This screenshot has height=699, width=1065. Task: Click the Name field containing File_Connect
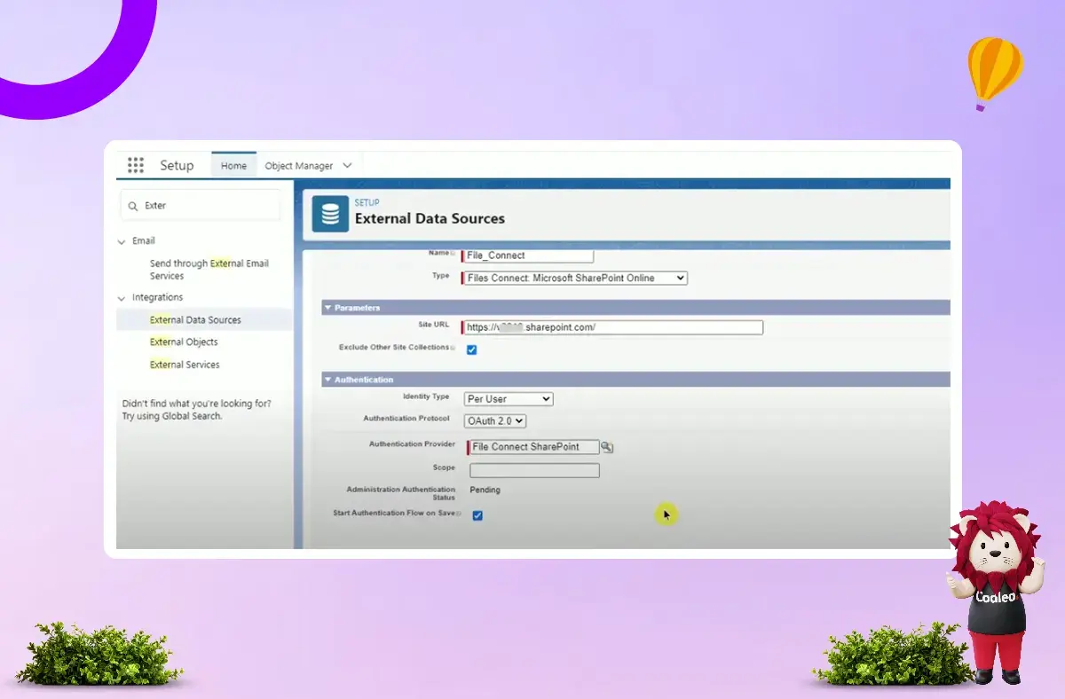tap(527, 255)
